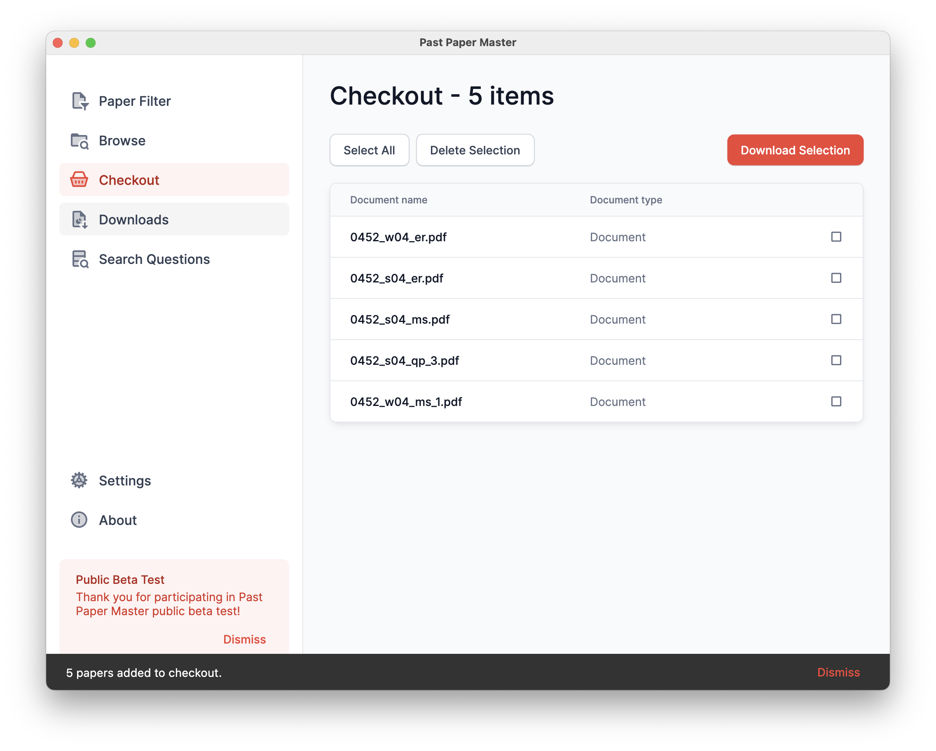Image resolution: width=936 pixels, height=751 pixels.
Task: Click the Checkout basket icon
Action: tap(80, 180)
